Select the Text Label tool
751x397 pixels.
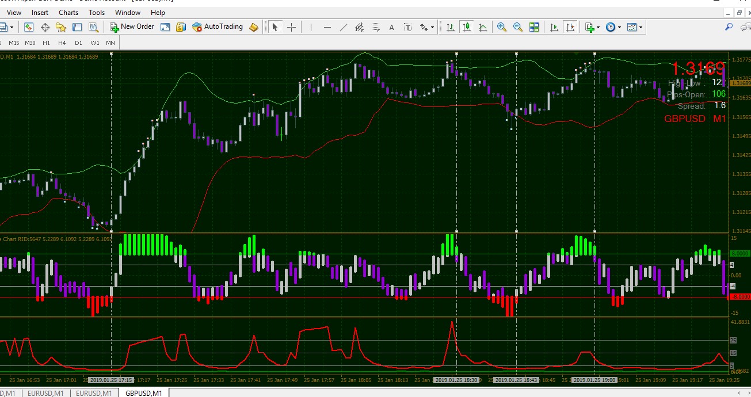point(408,27)
